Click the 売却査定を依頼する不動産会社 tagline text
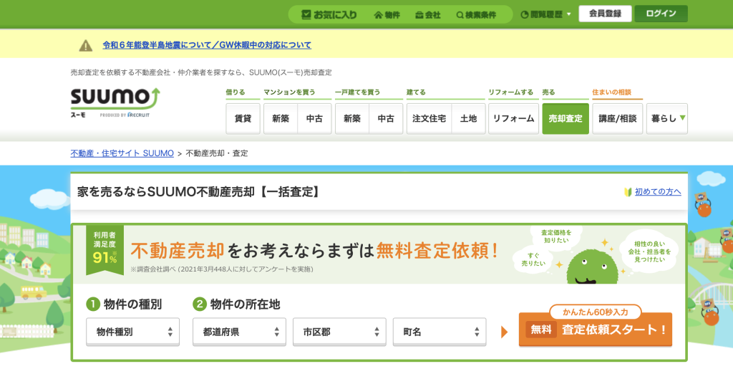733x374 pixels. pos(201,72)
